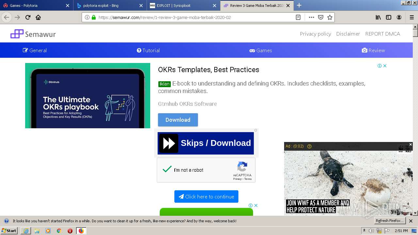Open page actions three-dot menu
The image size is (418, 235).
tap(311, 17)
